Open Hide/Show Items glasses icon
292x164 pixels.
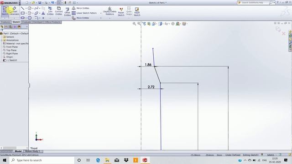166,24
